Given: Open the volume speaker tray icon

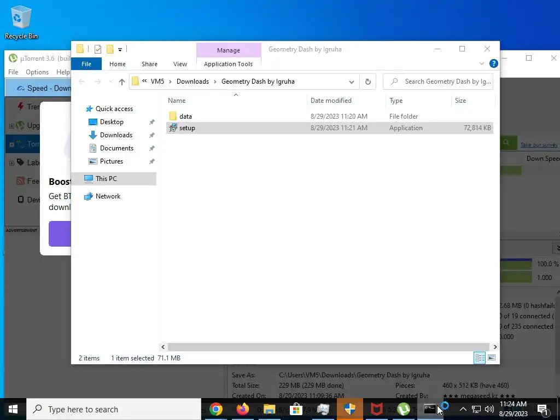Looking at the screenshot, I should tap(489, 409).
